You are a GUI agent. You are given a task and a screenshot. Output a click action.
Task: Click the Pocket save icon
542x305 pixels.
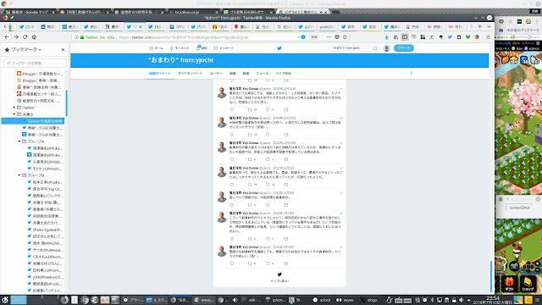[x=337, y=37]
